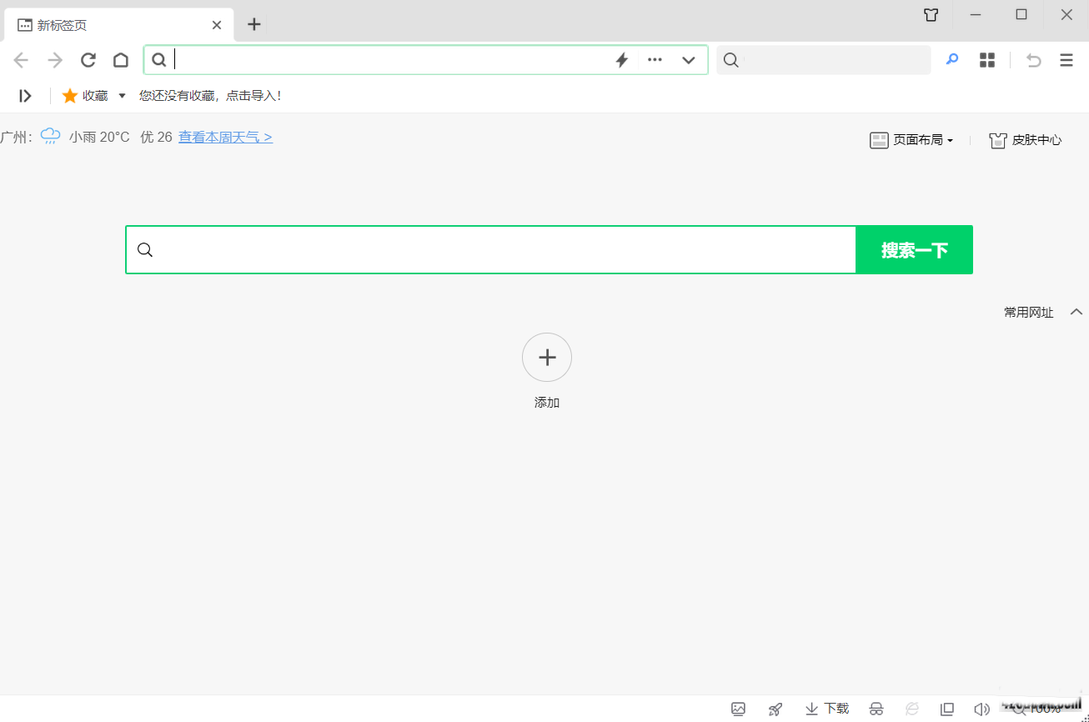This screenshot has width=1089, height=722.
Task: Open the three-dots address bar menu
Action: click(x=655, y=60)
